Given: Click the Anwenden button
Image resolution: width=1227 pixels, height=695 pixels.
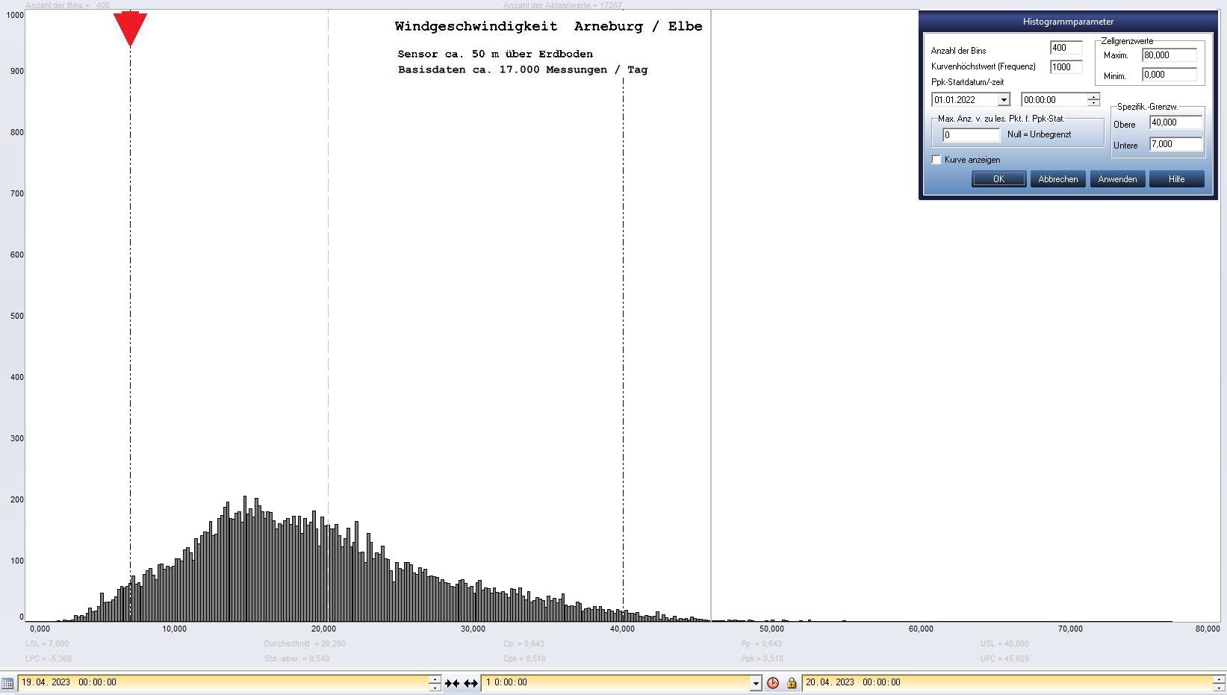Looking at the screenshot, I should 1117,179.
